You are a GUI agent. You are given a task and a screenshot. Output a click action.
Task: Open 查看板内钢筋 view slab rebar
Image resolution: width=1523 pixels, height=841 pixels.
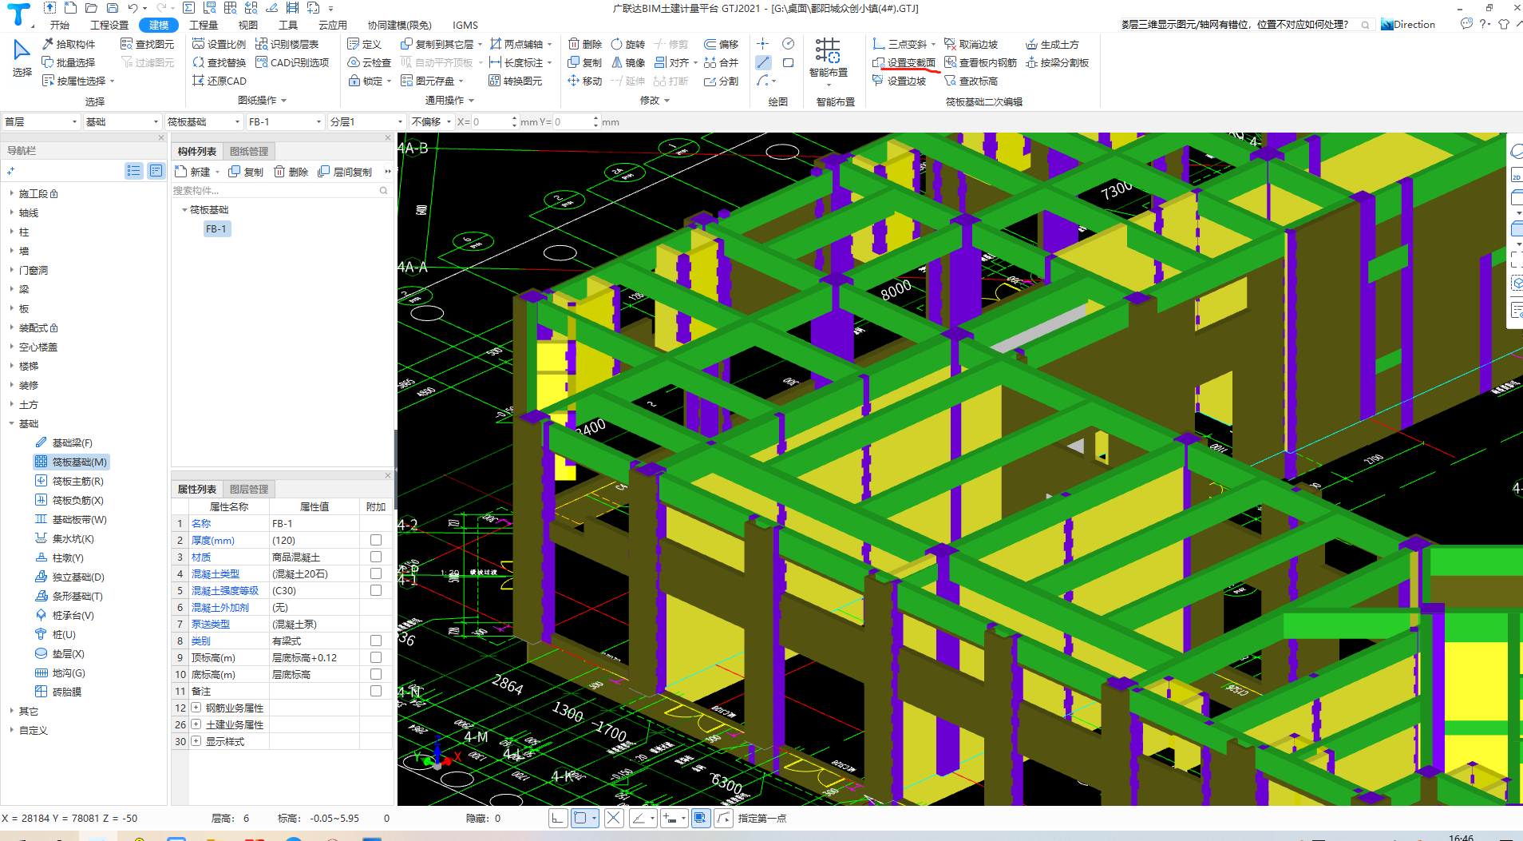tap(981, 62)
